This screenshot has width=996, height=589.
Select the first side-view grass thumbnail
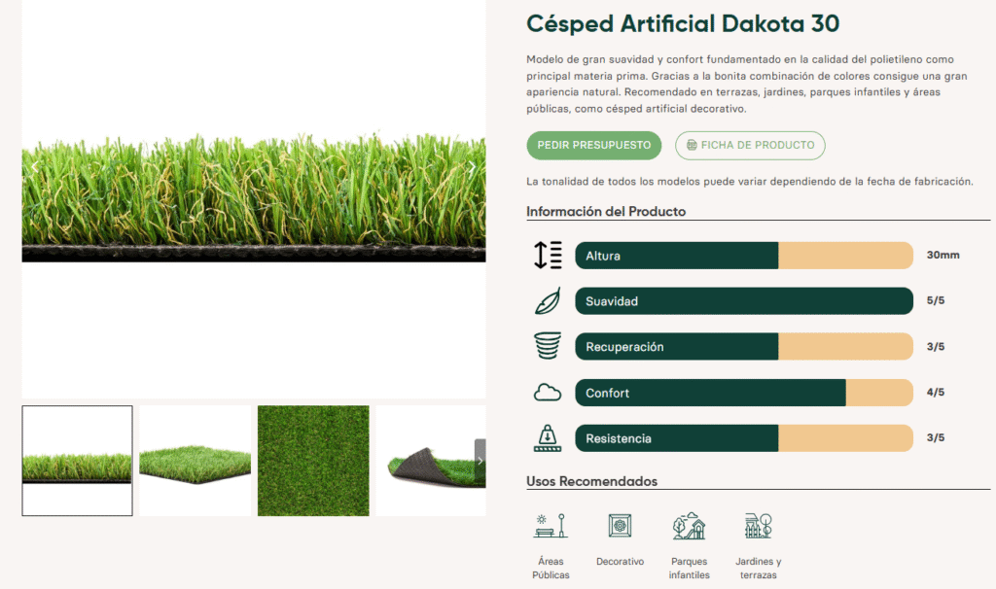coord(78,461)
